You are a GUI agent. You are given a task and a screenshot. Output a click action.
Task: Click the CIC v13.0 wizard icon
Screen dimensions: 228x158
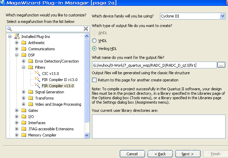point(37,73)
